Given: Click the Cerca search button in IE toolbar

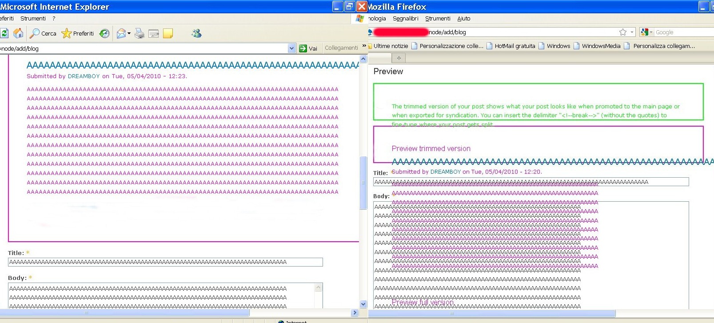Looking at the screenshot, I should 43,33.
